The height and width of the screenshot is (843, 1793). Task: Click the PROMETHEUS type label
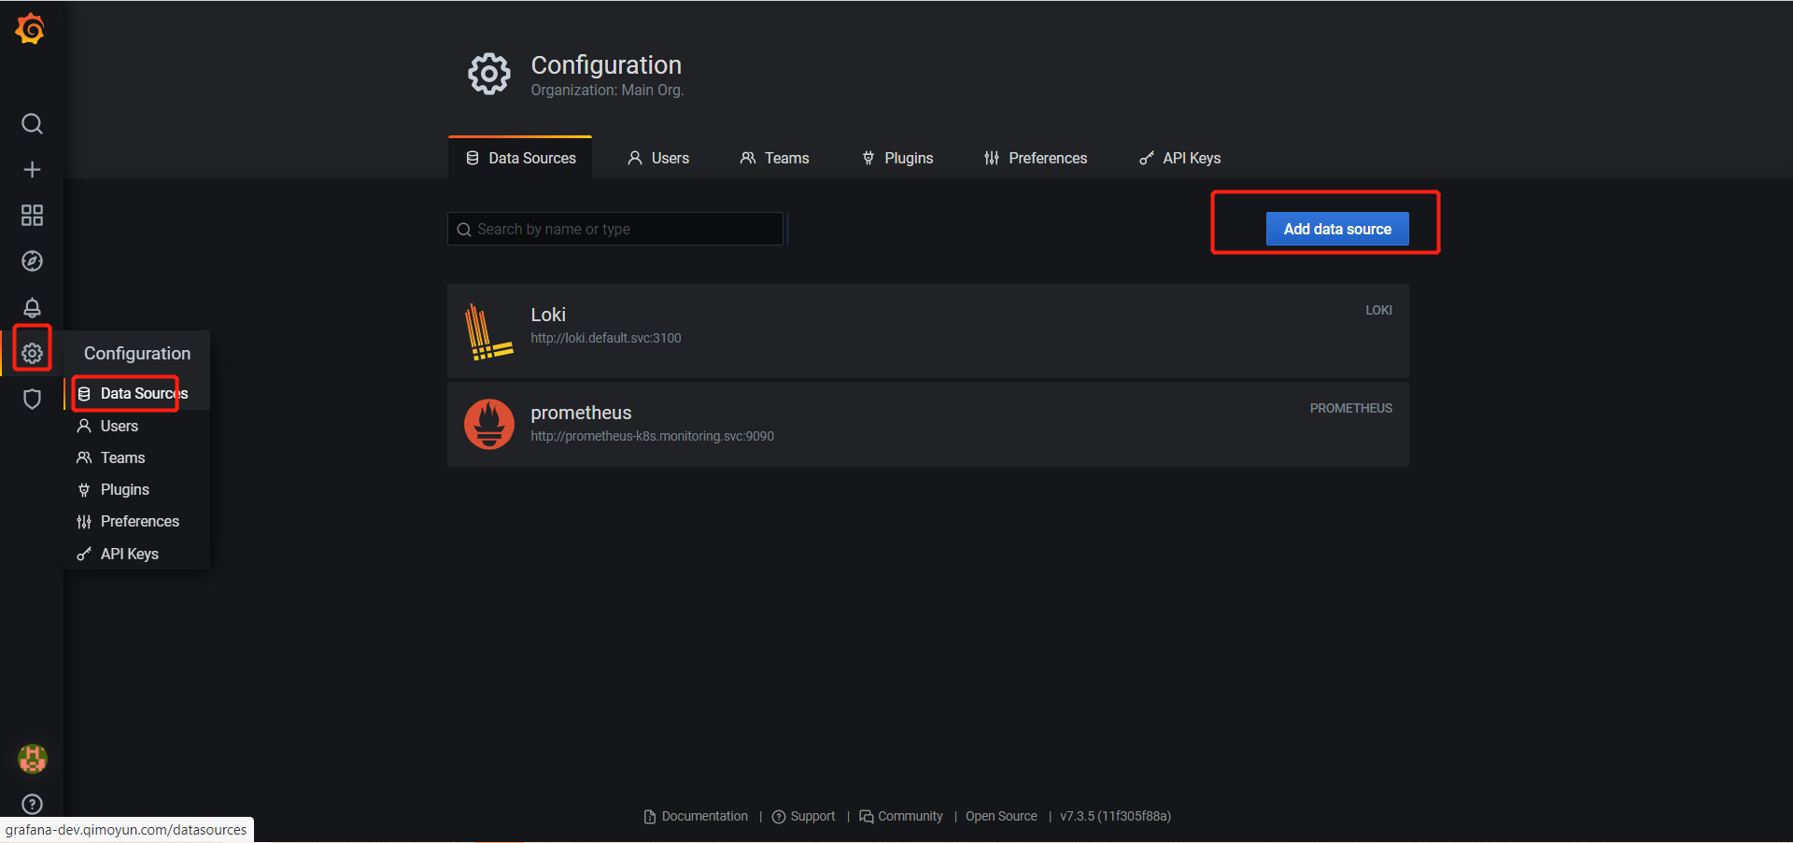(1350, 408)
